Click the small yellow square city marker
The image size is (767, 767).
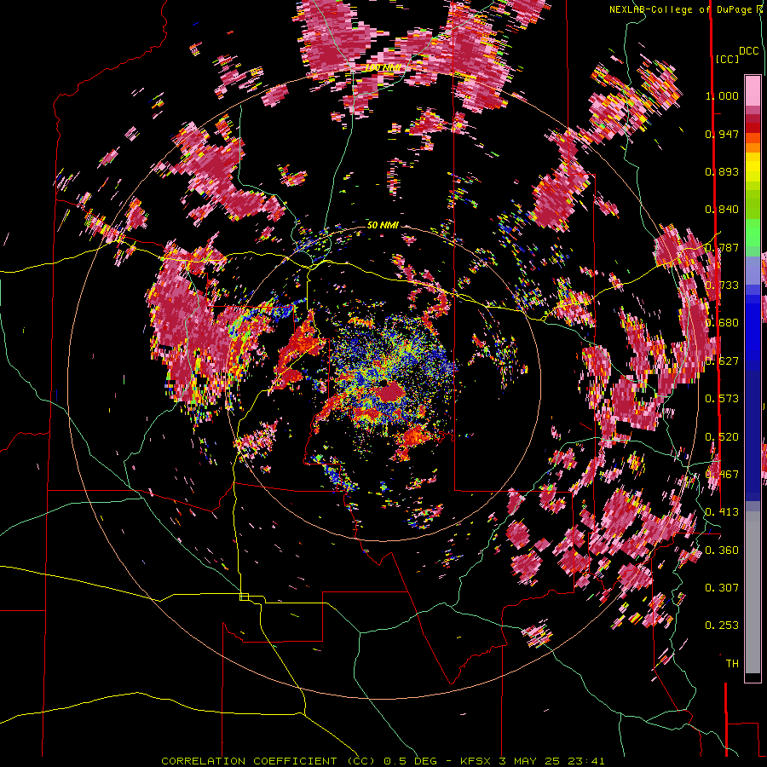[x=244, y=597]
